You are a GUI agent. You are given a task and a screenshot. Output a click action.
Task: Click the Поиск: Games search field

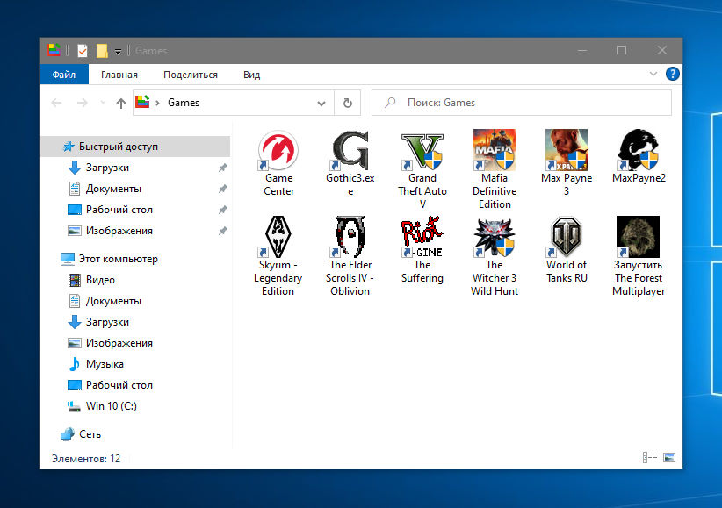pyautogui.click(x=522, y=103)
